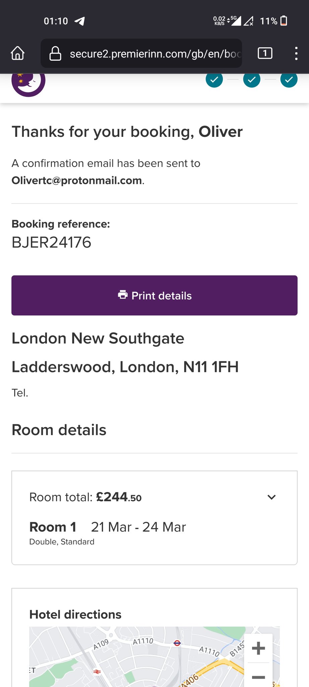Image resolution: width=309 pixels, height=687 pixels.
Task: Tap the lock icon in address bar
Action: point(55,54)
